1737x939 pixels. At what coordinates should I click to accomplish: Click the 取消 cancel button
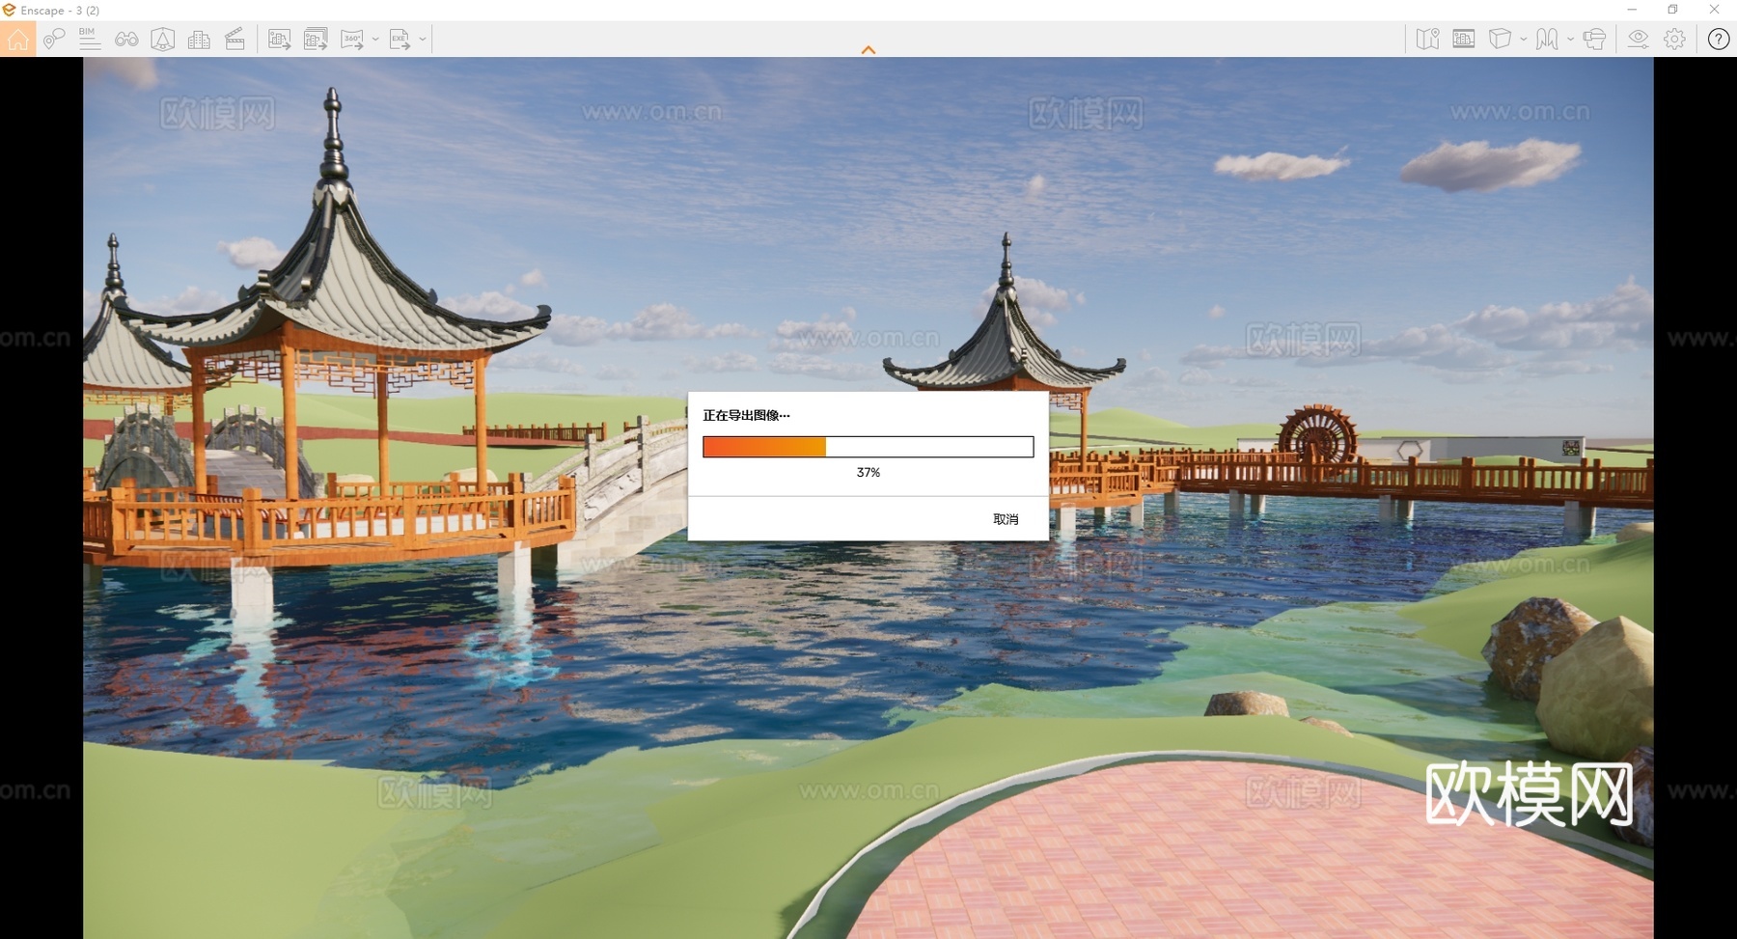[x=1006, y=519]
